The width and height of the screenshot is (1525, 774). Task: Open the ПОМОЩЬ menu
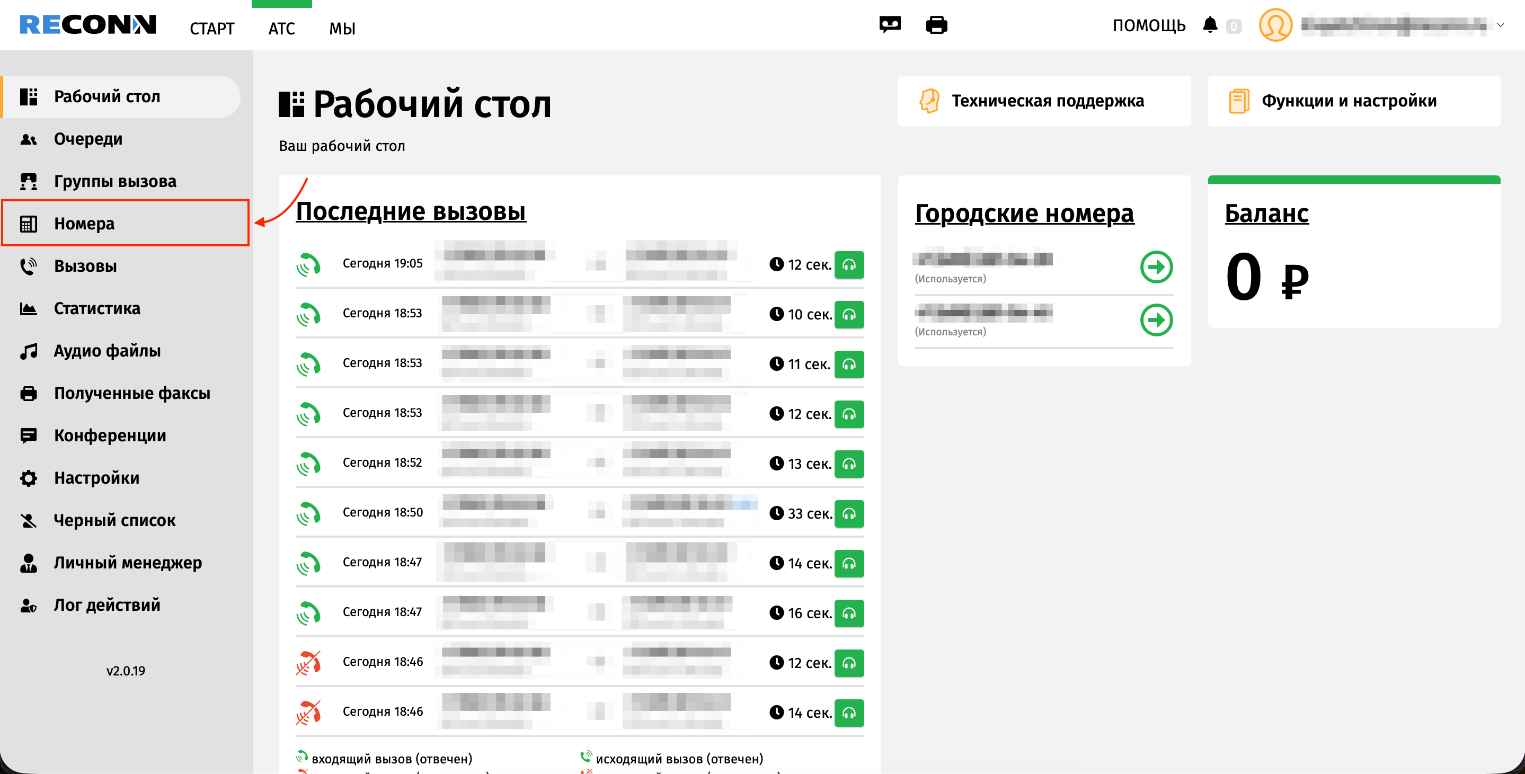(x=1148, y=25)
